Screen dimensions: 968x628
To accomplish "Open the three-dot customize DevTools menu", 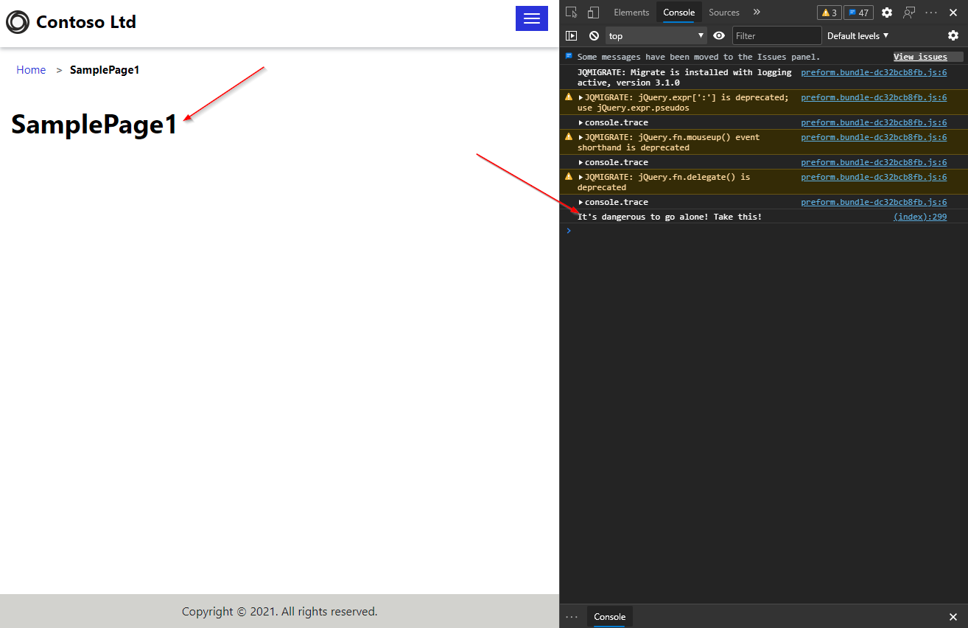I will pyautogui.click(x=931, y=13).
